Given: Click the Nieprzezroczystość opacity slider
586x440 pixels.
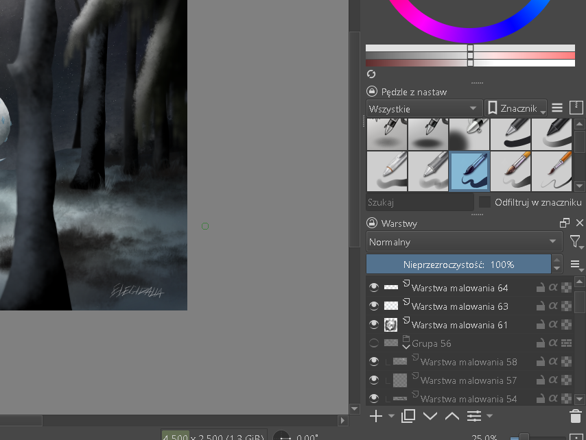Looking at the screenshot, I should [458, 265].
